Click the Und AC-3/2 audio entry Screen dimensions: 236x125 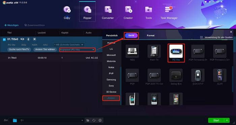coord(92,58)
